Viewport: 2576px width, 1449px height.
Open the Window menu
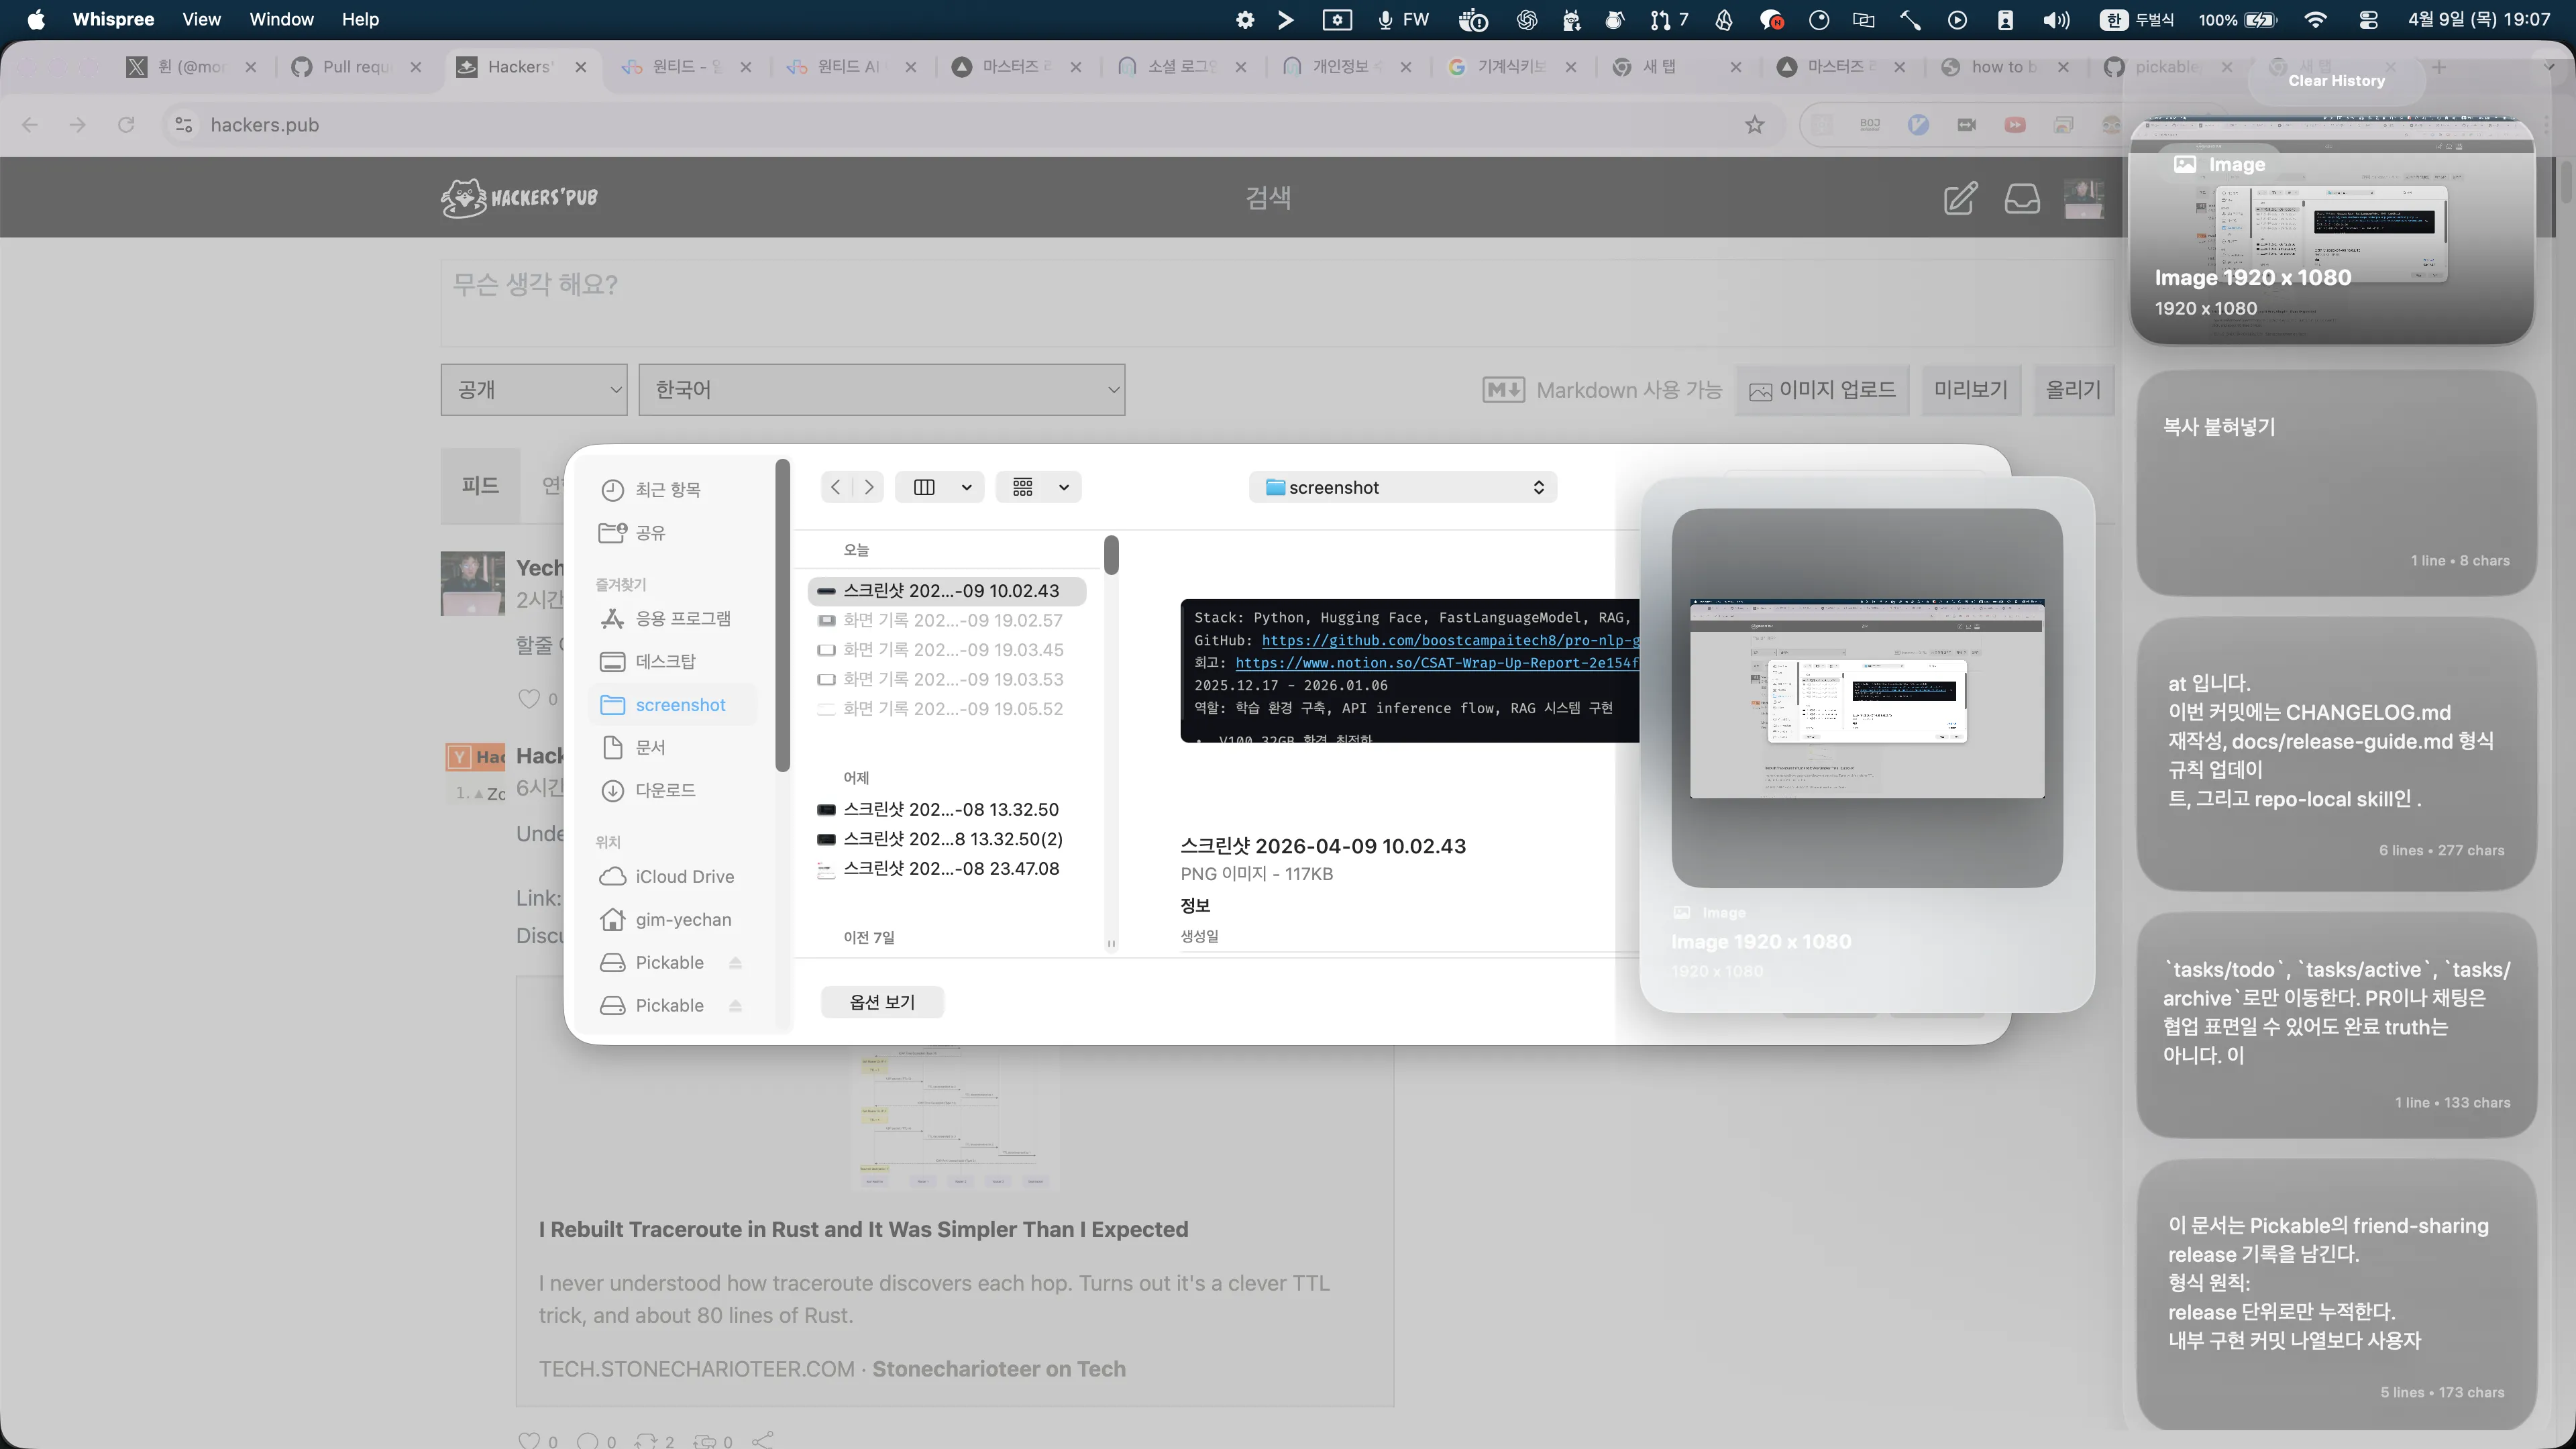[x=281, y=19]
